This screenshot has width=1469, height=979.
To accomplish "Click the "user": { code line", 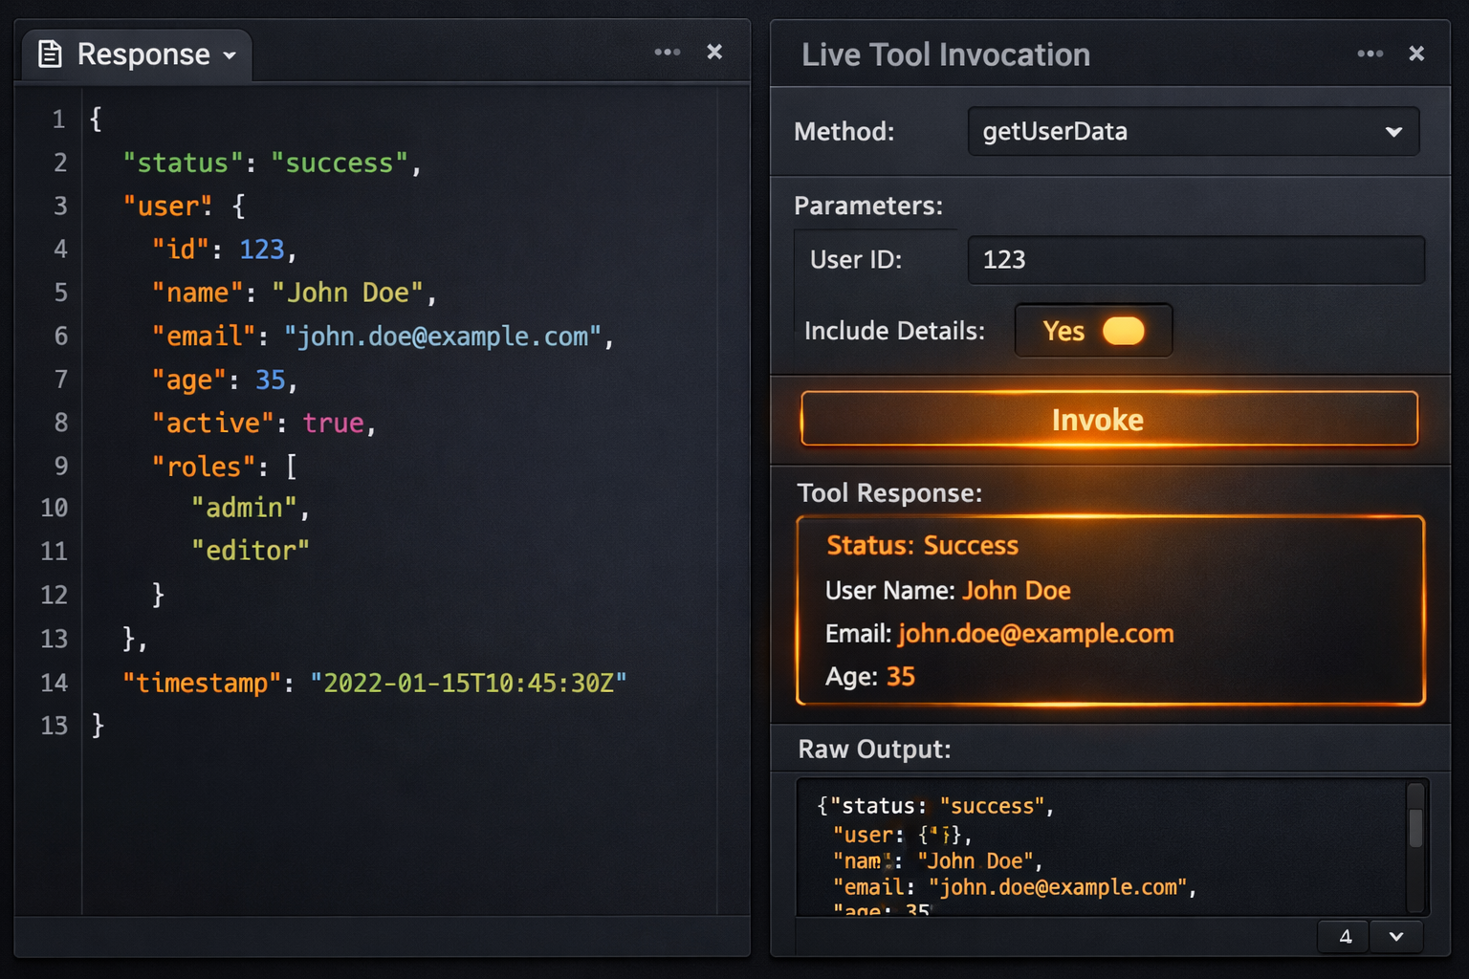I will [184, 207].
